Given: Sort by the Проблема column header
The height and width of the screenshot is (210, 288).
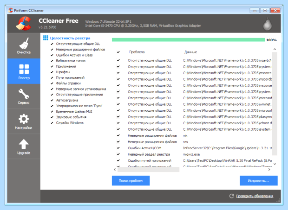Looking at the screenshot, I should 137,52.
